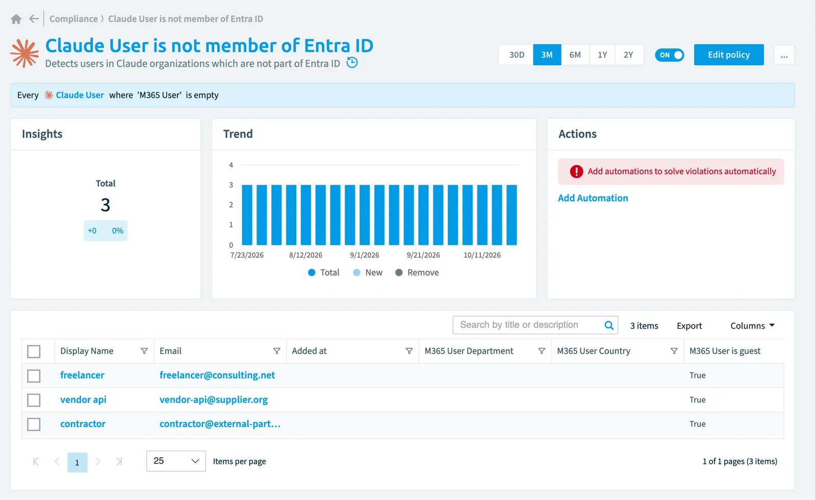Open the more options ellipsis menu
Screen dimensions: 816x500
click(x=784, y=55)
